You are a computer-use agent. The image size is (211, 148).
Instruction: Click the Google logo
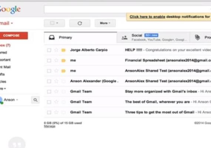(10, 9)
